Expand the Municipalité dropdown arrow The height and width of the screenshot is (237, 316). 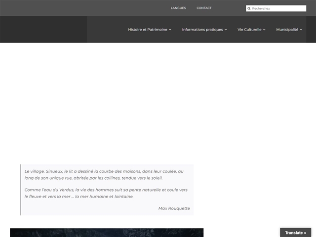pos(301,30)
